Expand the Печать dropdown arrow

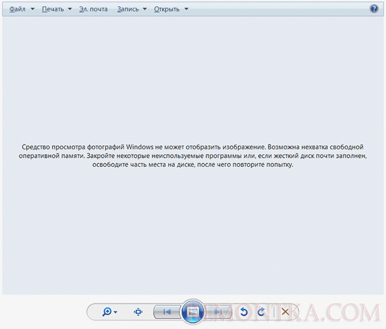(x=70, y=9)
